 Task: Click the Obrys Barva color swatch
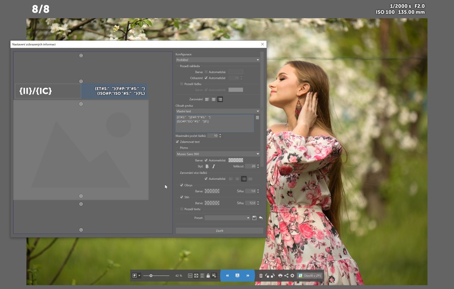pos(212,191)
